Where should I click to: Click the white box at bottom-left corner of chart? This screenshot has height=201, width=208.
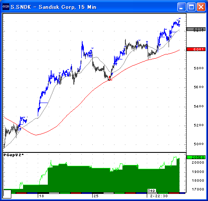point(7,194)
